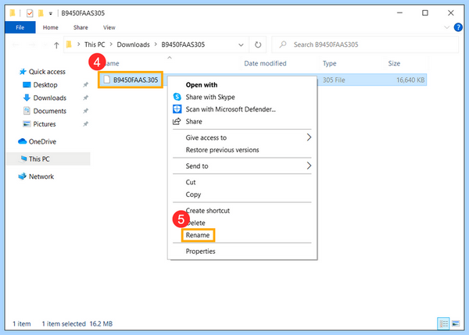Click the Desktop icon in sidebar
Screen dimensions: 469x335
(x=27, y=85)
